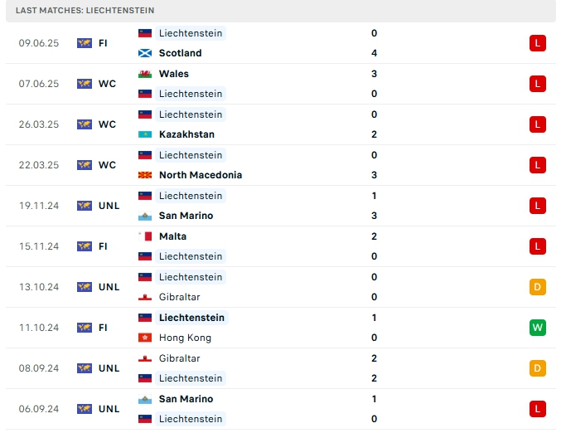Click the green W result badge
This screenshot has height=433, width=566.
click(x=538, y=328)
